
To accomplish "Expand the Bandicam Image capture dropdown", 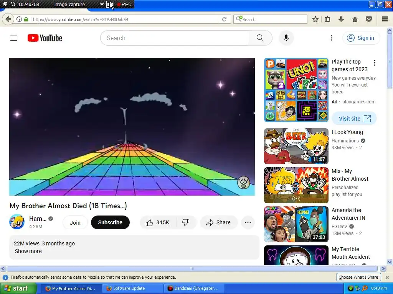I will tap(101, 5).
